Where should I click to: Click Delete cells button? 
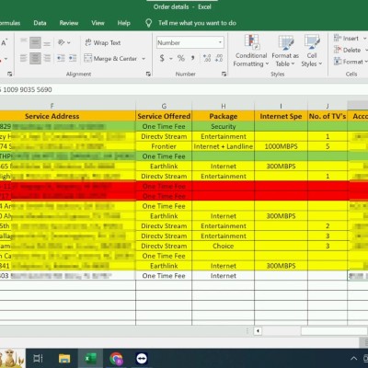[x=347, y=50]
